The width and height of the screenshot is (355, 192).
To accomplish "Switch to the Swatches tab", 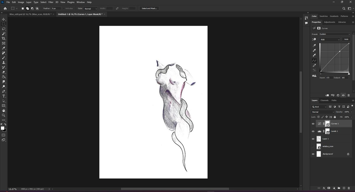I will click(323, 16).
